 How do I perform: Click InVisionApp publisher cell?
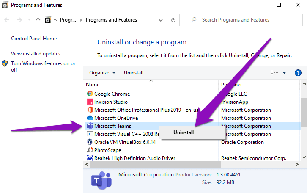tap(235, 102)
